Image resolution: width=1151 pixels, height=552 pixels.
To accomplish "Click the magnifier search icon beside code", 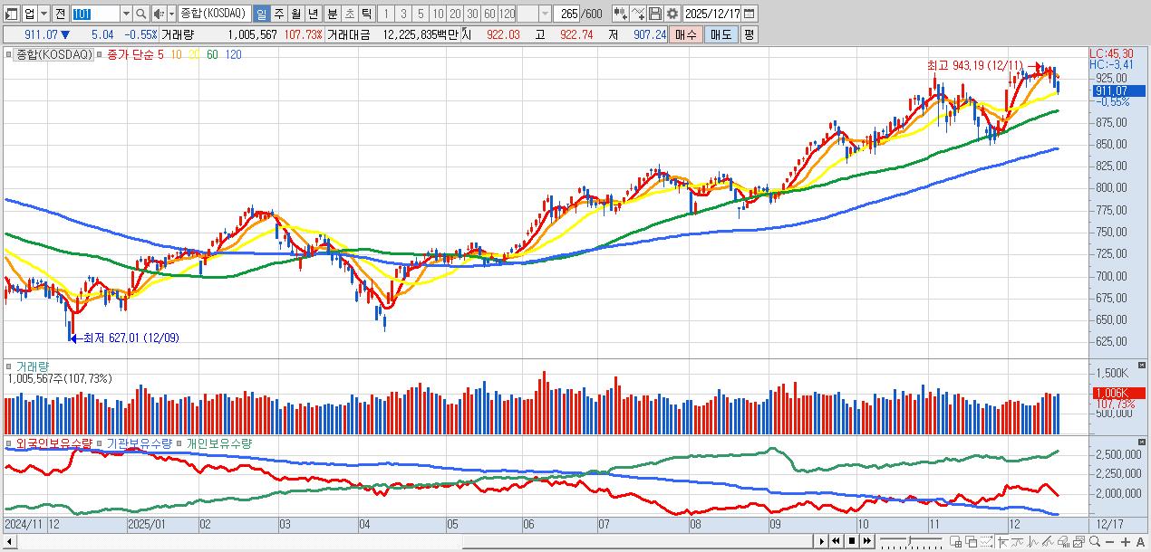I will coord(140,14).
